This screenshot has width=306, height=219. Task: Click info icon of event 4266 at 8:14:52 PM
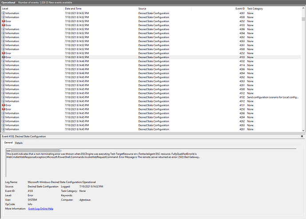point(4,29)
